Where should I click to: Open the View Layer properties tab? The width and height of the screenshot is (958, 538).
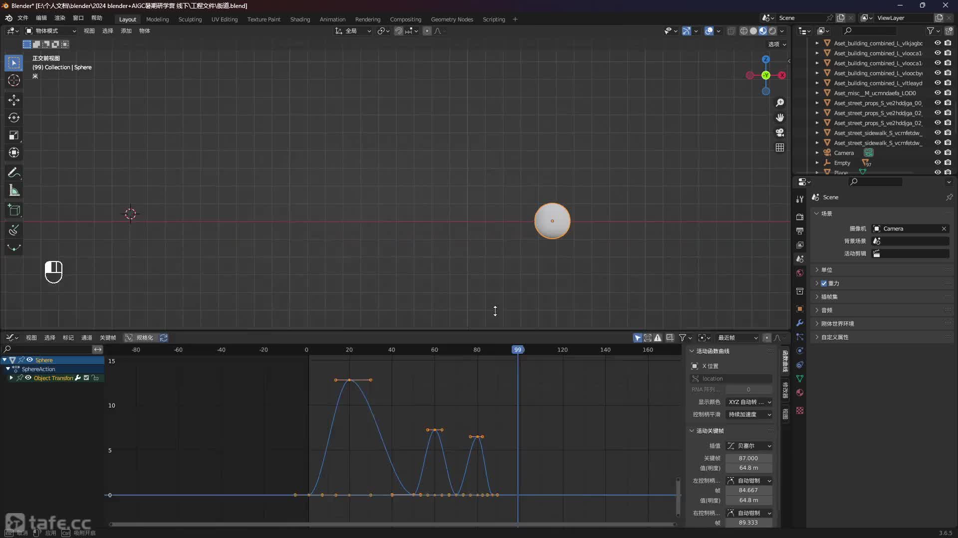pos(800,245)
